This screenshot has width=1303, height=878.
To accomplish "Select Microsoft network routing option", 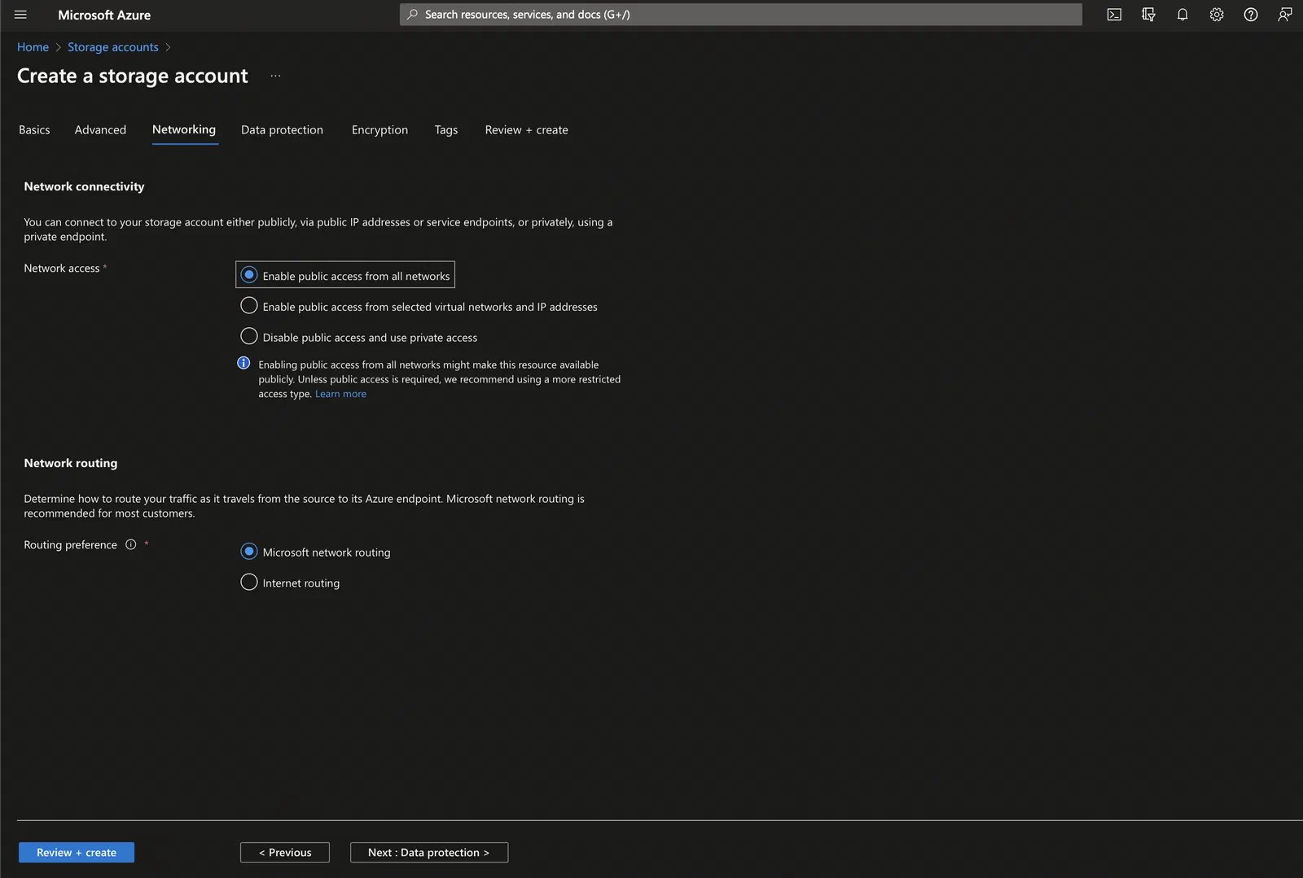I will click(x=316, y=552).
